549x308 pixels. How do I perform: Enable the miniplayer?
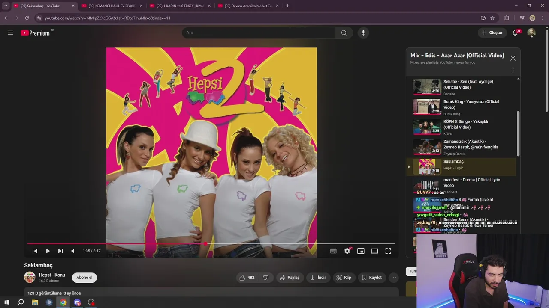pyautogui.click(x=361, y=251)
